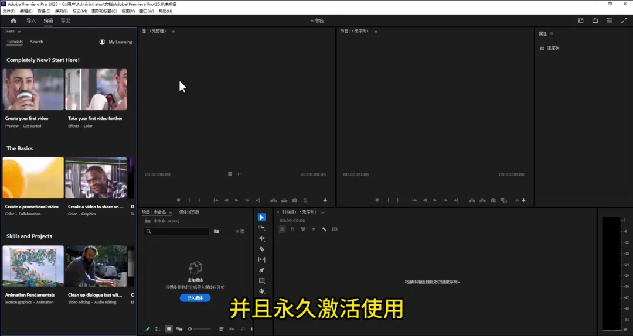This screenshot has height=336, width=633.
Task: Open the Learn panel menu
Action: (x=19, y=31)
